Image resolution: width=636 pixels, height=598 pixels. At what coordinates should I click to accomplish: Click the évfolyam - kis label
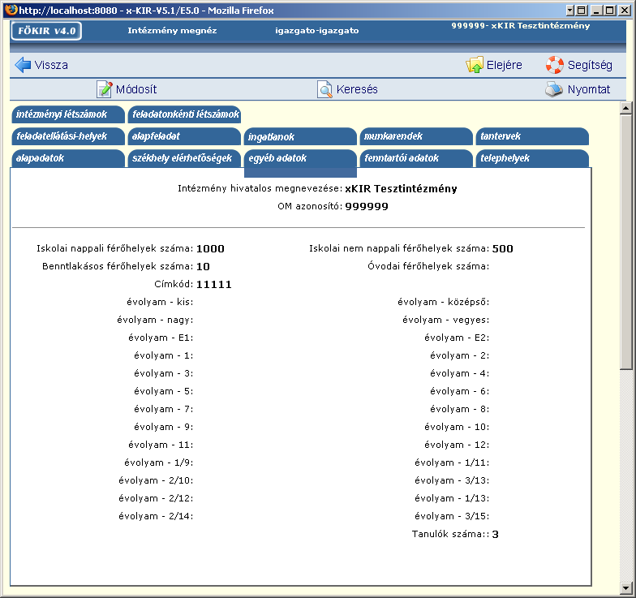coord(160,302)
